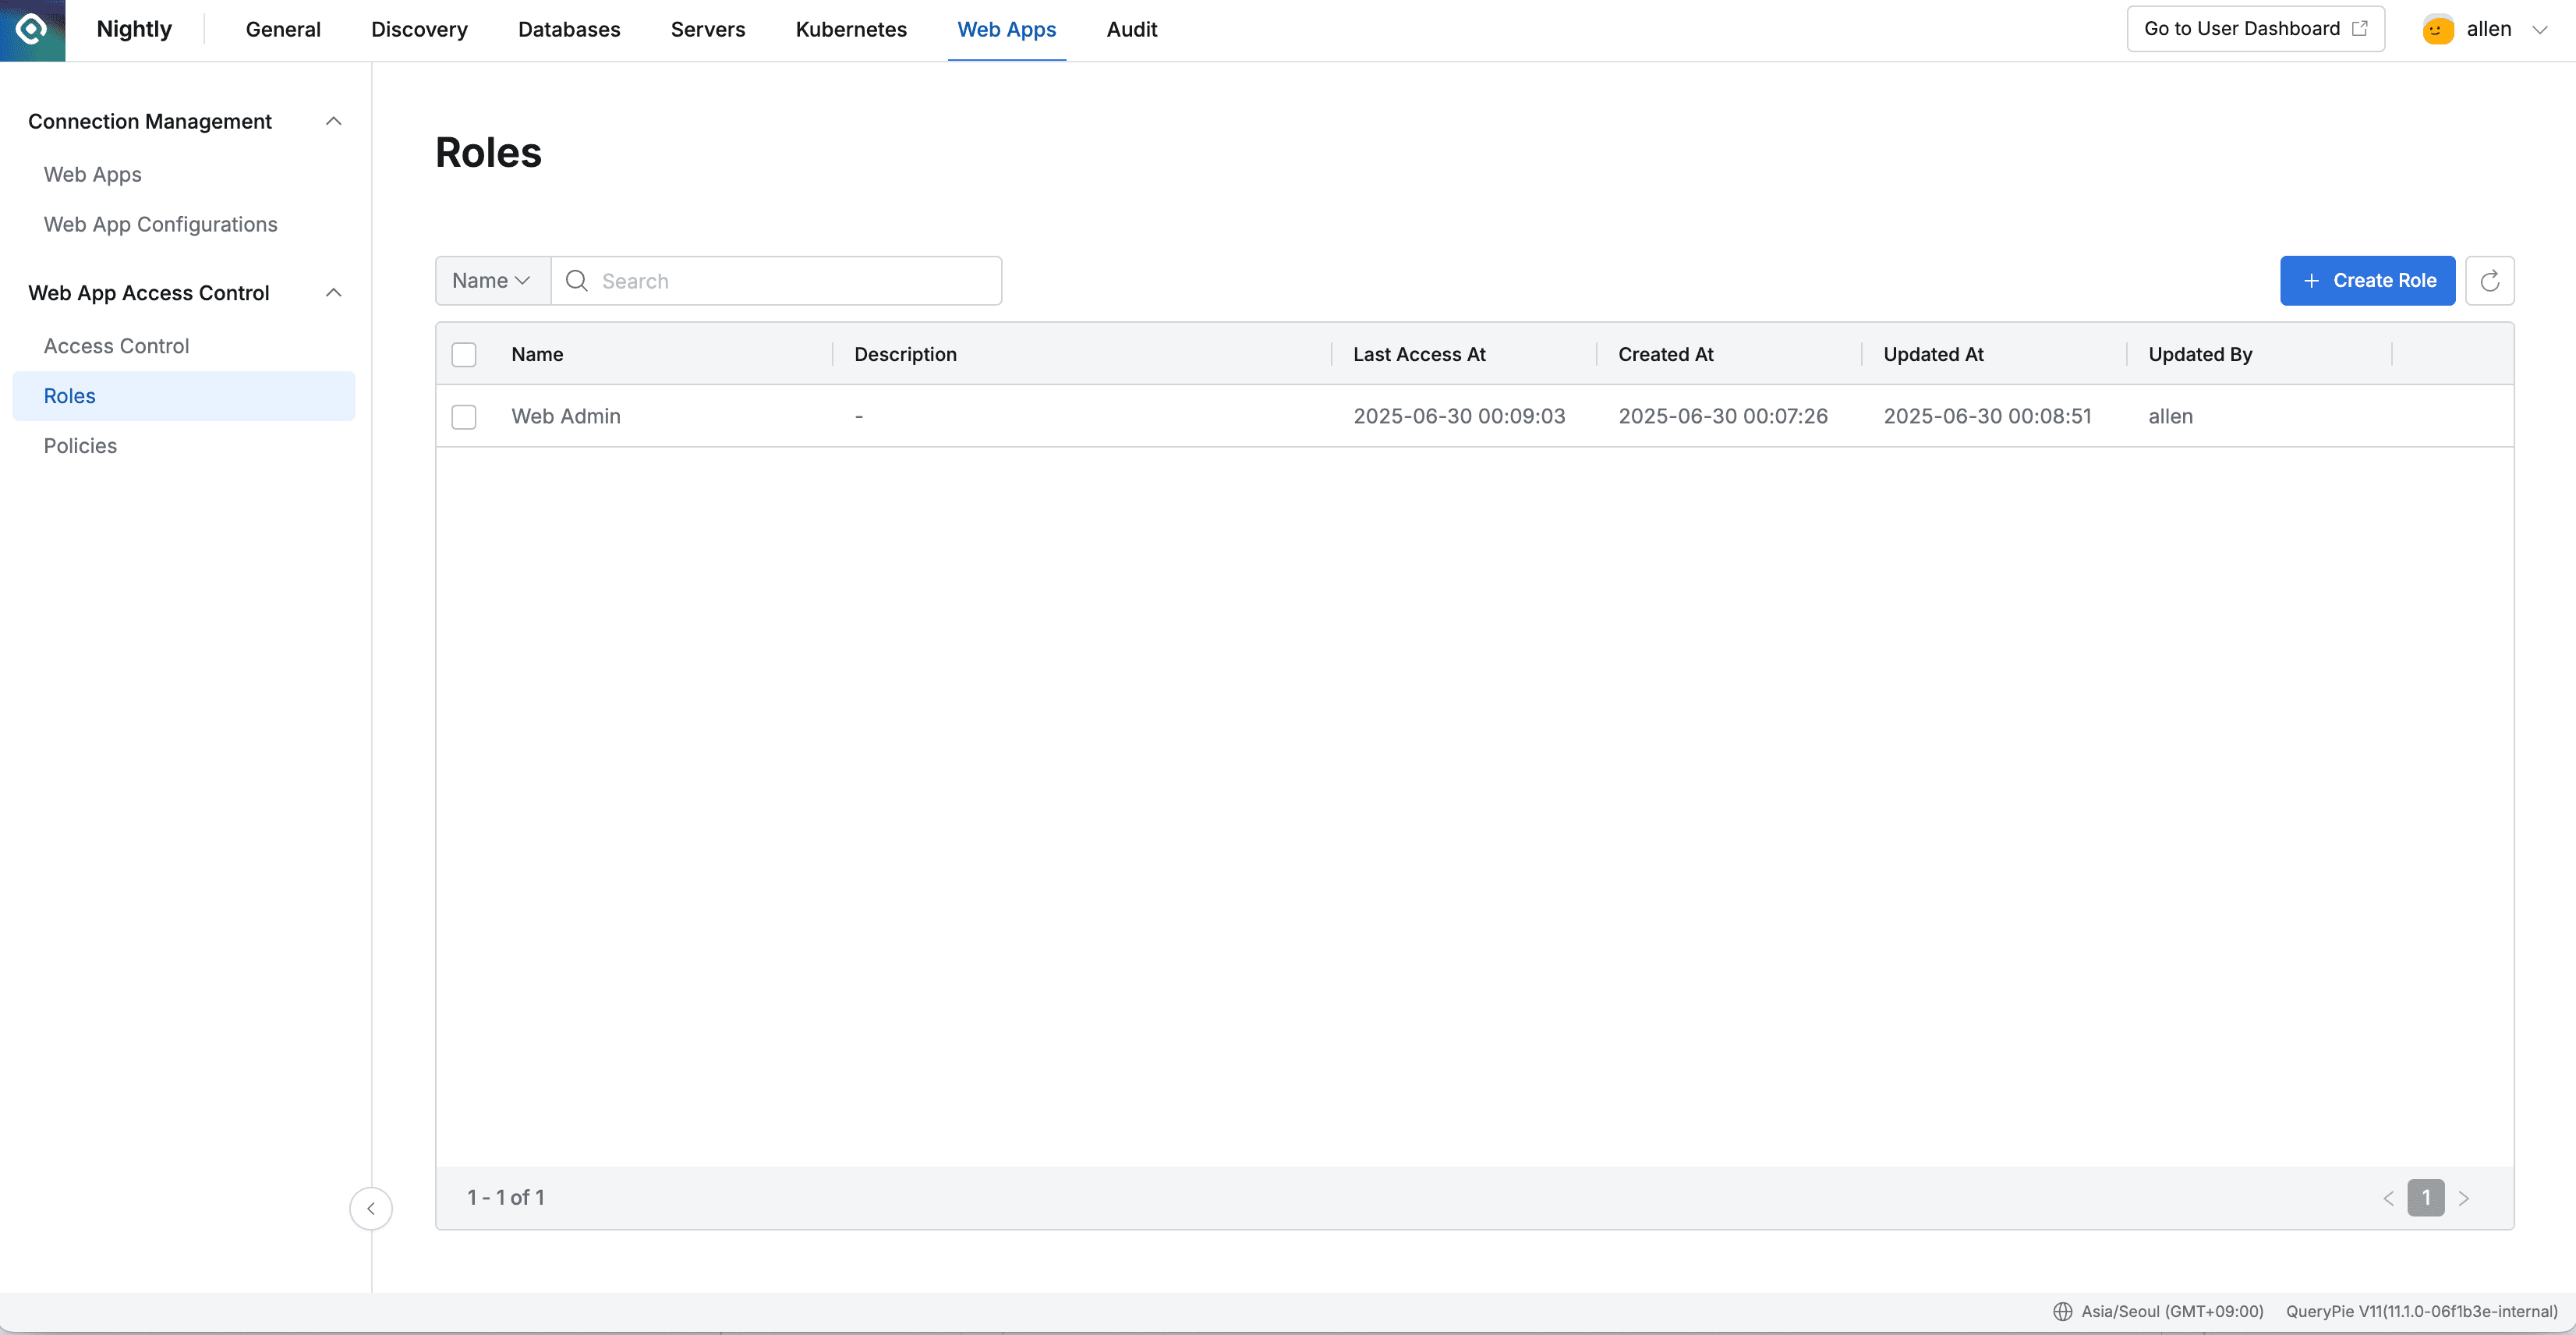Refresh the roles list
Image resolution: width=2576 pixels, height=1335 pixels.
pyautogui.click(x=2490, y=280)
